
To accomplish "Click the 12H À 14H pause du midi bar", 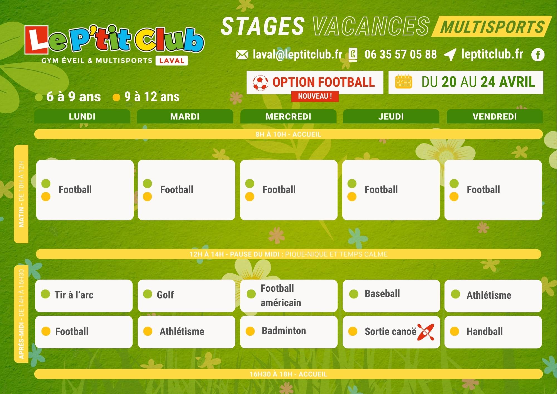I will (x=288, y=254).
